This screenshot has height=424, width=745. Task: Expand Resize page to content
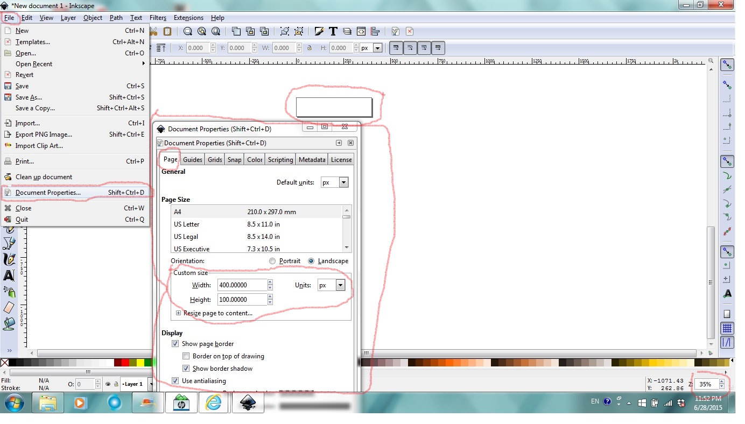[x=179, y=313]
